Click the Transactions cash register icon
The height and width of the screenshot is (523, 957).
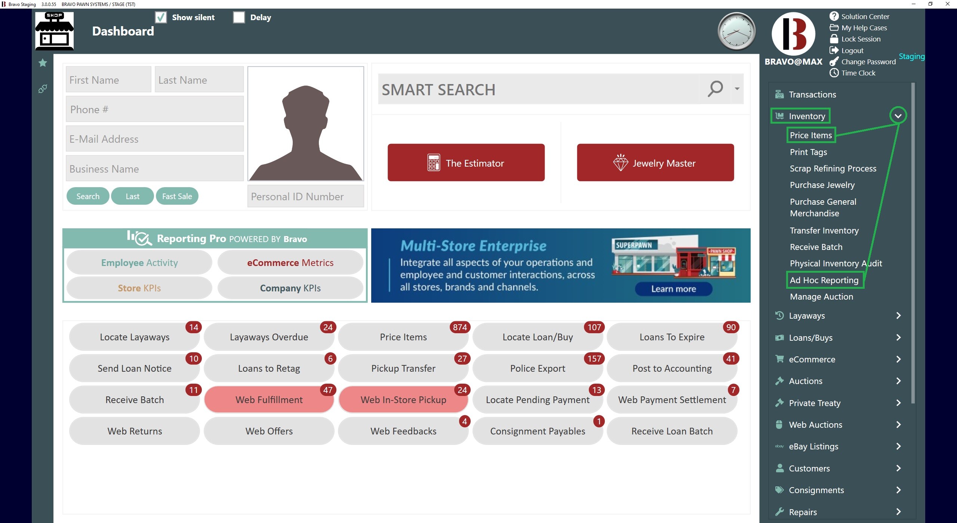click(779, 94)
